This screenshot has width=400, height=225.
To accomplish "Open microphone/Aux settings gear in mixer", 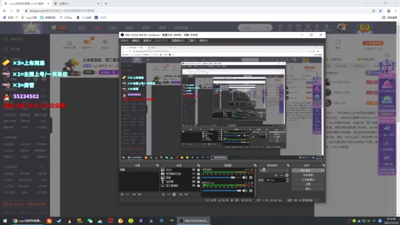I will pos(251,190).
